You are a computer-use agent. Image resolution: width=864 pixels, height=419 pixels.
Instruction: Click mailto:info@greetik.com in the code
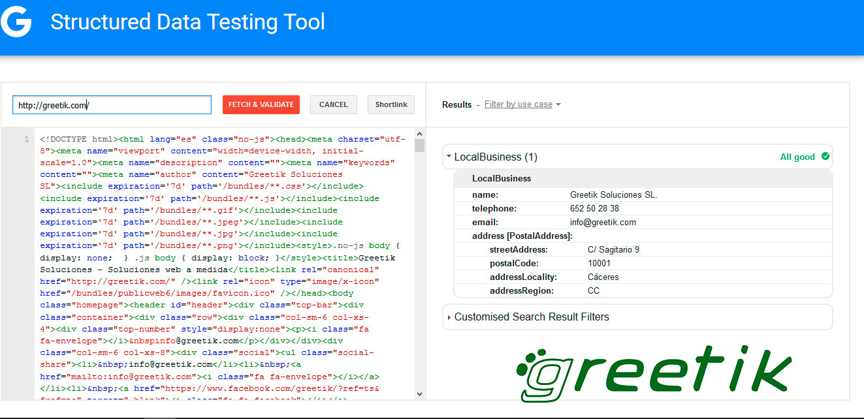coord(129,377)
